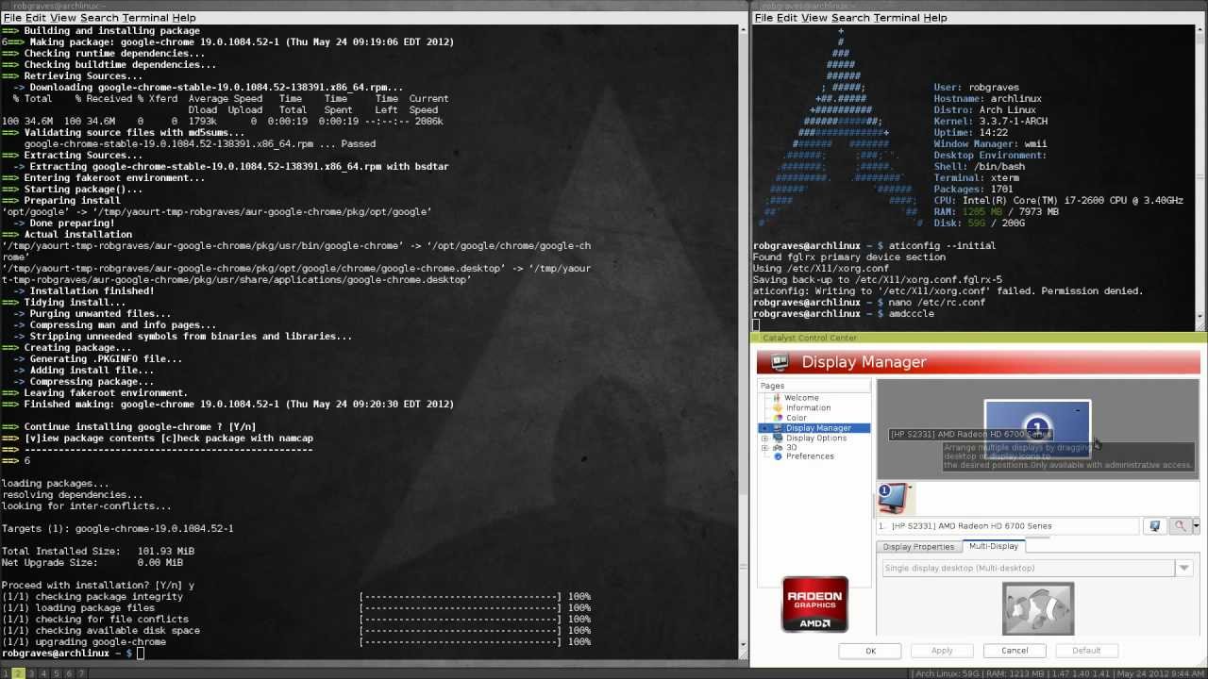
Task: Select Information in the Pages tree
Action: point(809,407)
